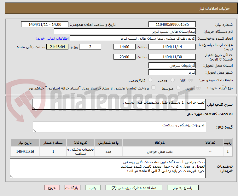The image size is (238, 196).
Task: Click the 'بازگشت' back button
Action: [72, 188]
